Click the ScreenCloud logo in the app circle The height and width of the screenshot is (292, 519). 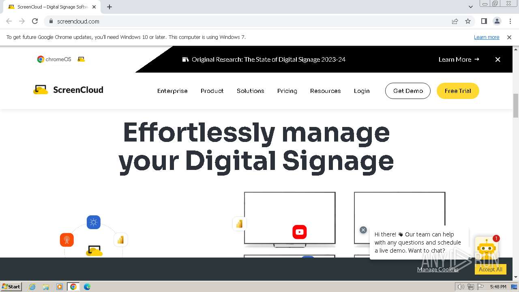coord(94,251)
